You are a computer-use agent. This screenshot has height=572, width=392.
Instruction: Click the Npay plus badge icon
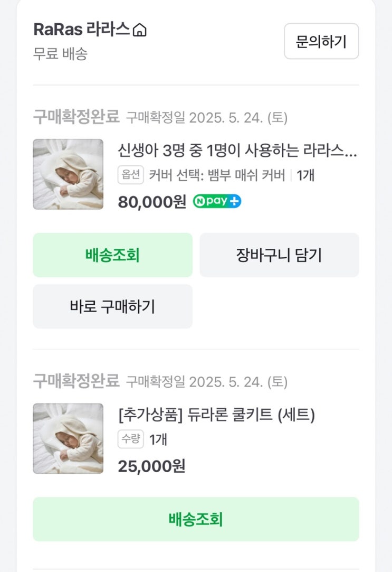click(x=217, y=201)
